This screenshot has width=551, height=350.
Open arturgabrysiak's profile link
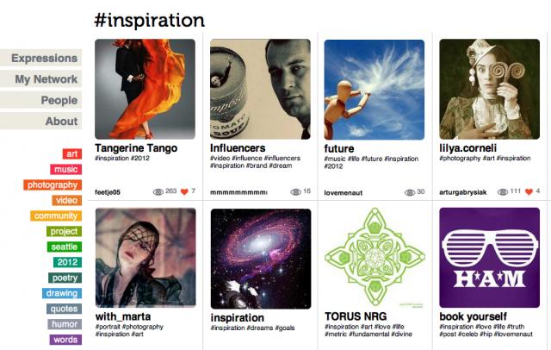click(x=463, y=192)
